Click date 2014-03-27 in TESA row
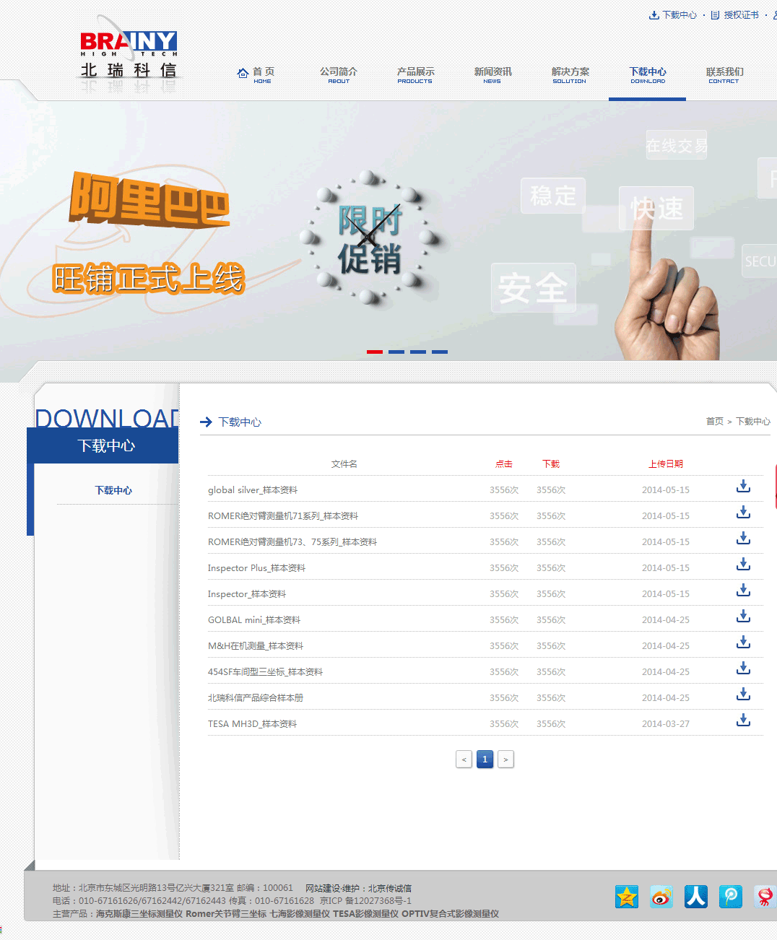The height and width of the screenshot is (940, 777). point(666,724)
